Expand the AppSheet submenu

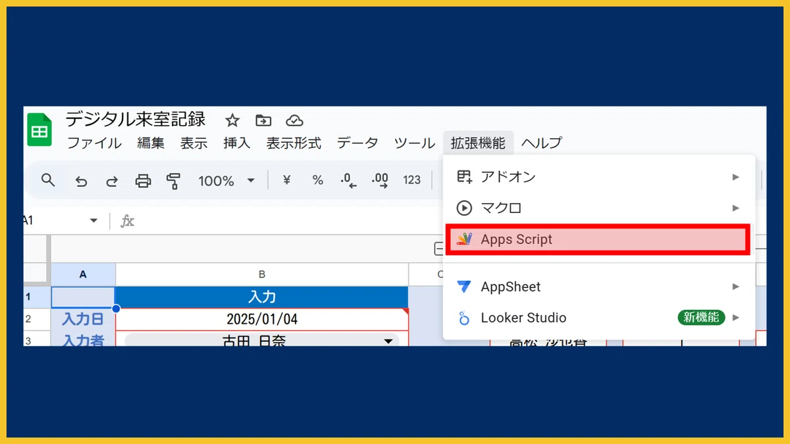pos(599,287)
